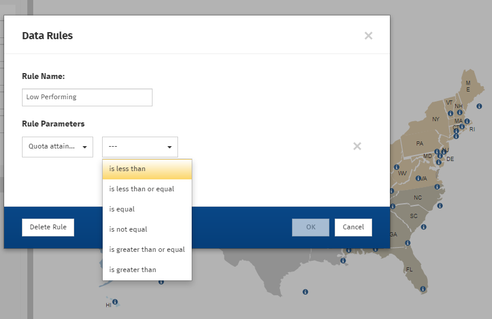492x319 pixels.
Task: Close the Data Rules dialog
Action: (x=368, y=36)
